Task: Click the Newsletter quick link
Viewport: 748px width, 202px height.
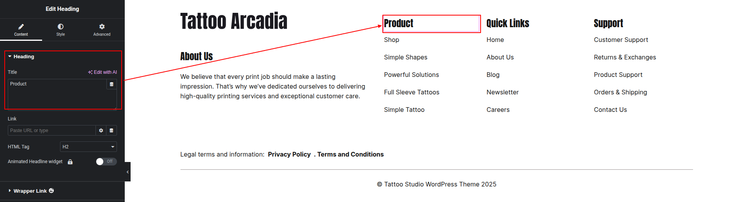Action: [502, 92]
